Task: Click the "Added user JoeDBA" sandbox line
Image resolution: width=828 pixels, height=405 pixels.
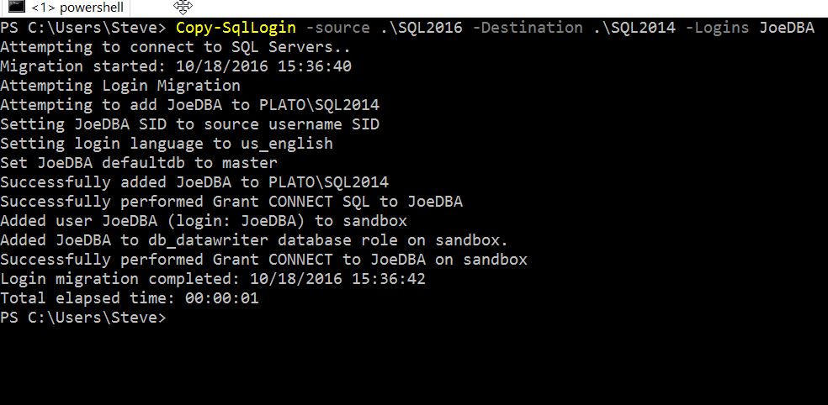Action: (x=204, y=221)
